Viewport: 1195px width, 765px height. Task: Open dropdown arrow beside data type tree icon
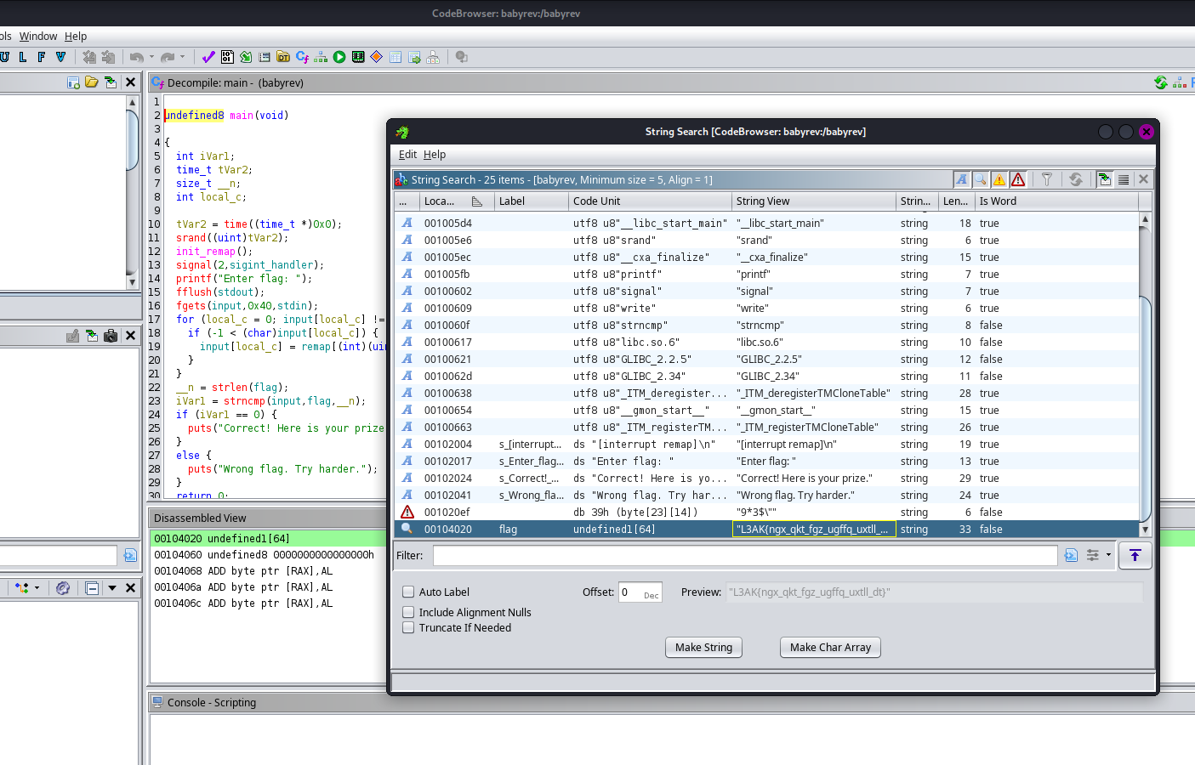click(x=37, y=587)
